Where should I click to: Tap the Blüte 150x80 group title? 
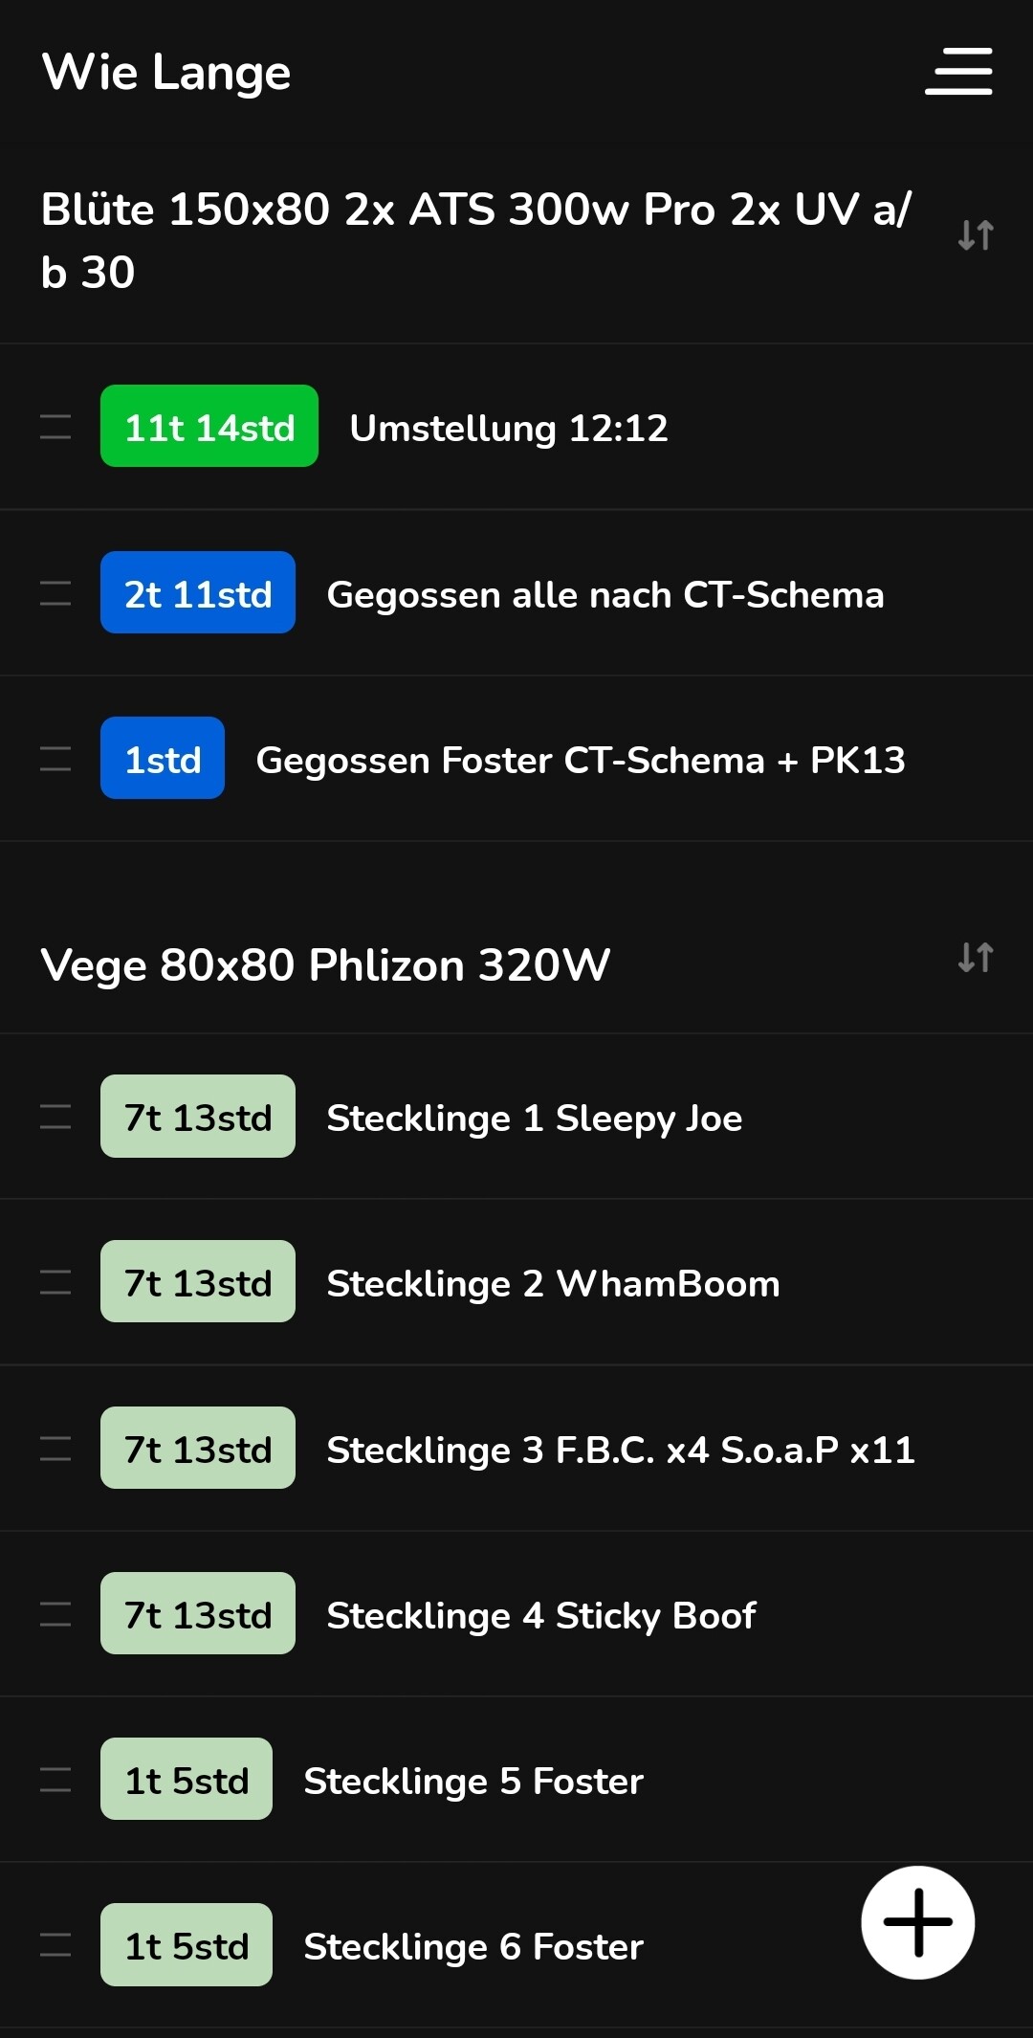(x=475, y=240)
